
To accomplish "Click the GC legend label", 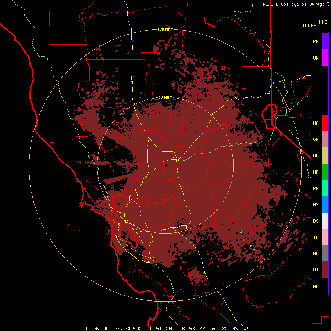I will (316, 254).
